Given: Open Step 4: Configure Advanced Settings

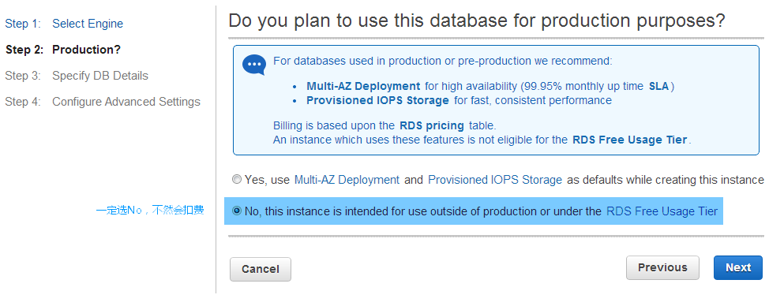Looking at the screenshot, I should pyautogui.click(x=103, y=102).
